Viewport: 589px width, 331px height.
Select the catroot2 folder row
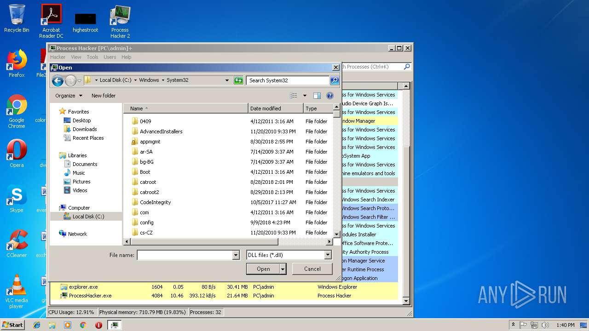coord(229,192)
